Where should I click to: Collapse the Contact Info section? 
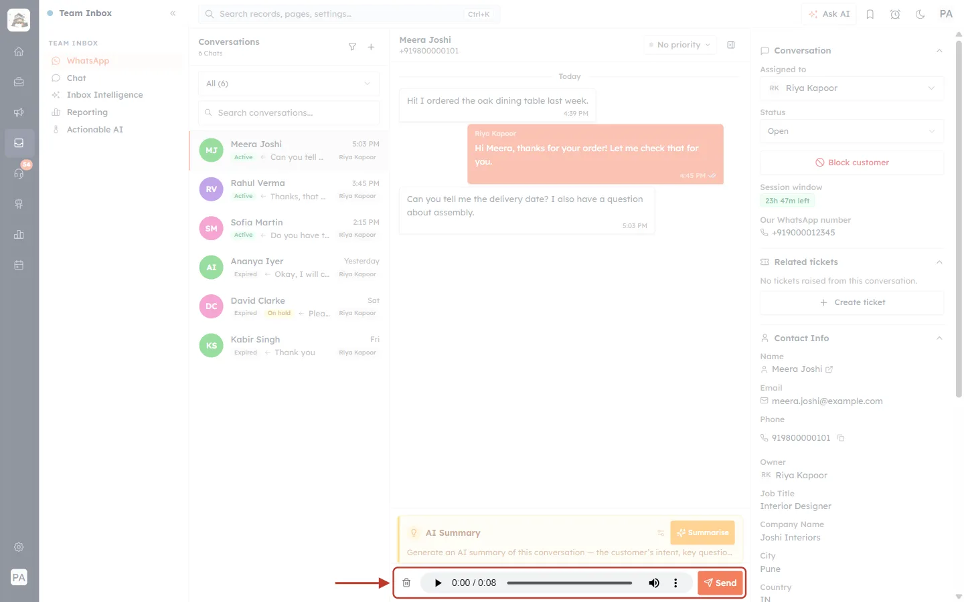click(x=939, y=338)
